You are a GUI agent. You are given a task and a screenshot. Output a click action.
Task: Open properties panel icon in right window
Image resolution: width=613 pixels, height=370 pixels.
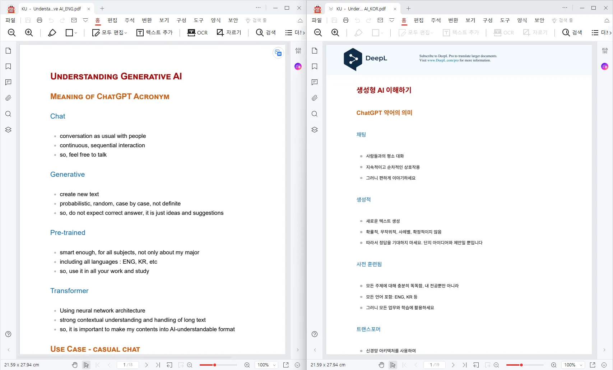pyautogui.click(x=605, y=51)
